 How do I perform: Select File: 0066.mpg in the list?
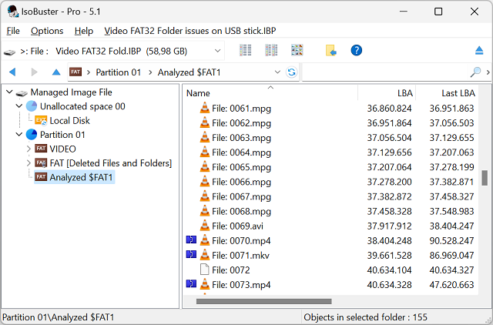click(x=241, y=182)
